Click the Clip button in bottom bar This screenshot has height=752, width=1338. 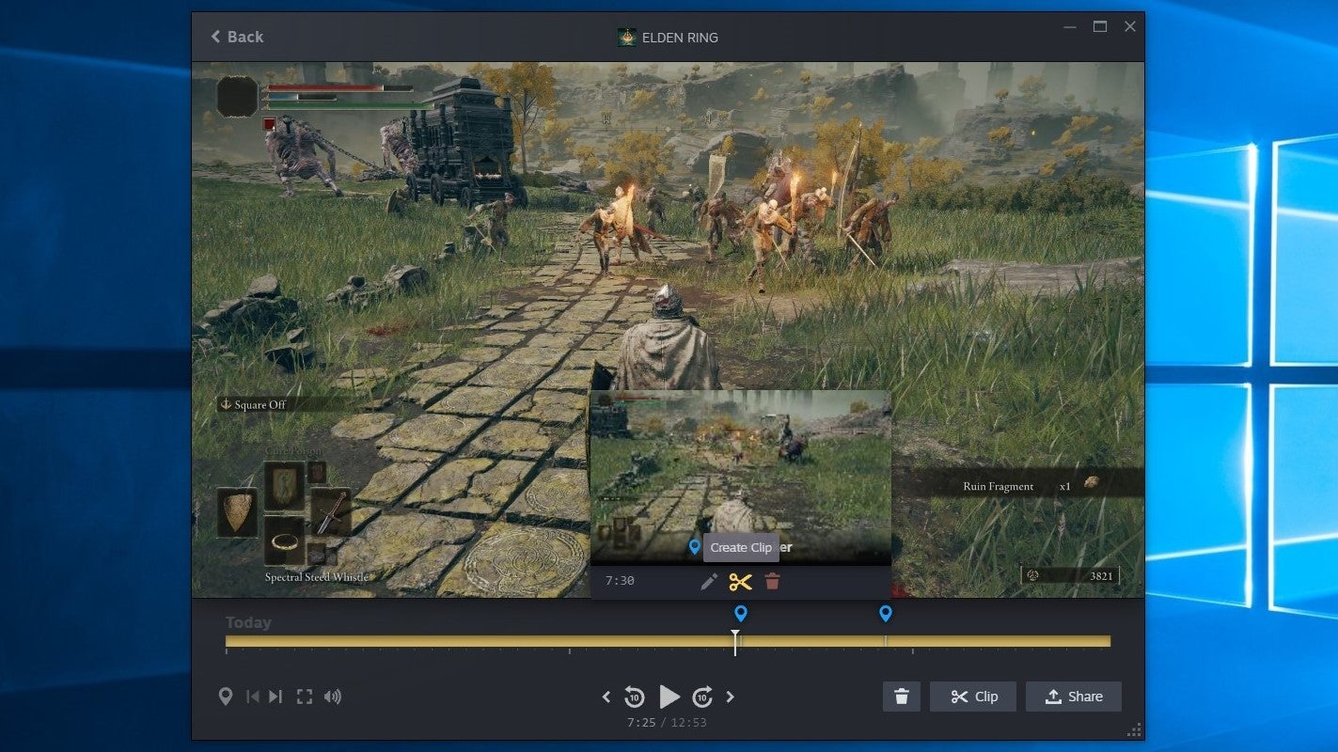click(973, 697)
